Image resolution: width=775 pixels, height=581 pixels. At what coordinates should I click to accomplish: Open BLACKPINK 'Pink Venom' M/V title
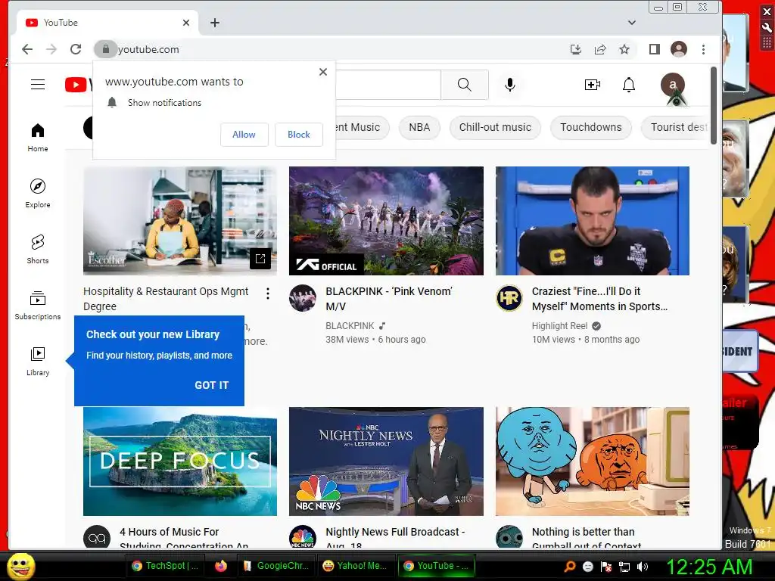(x=388, y=299)
